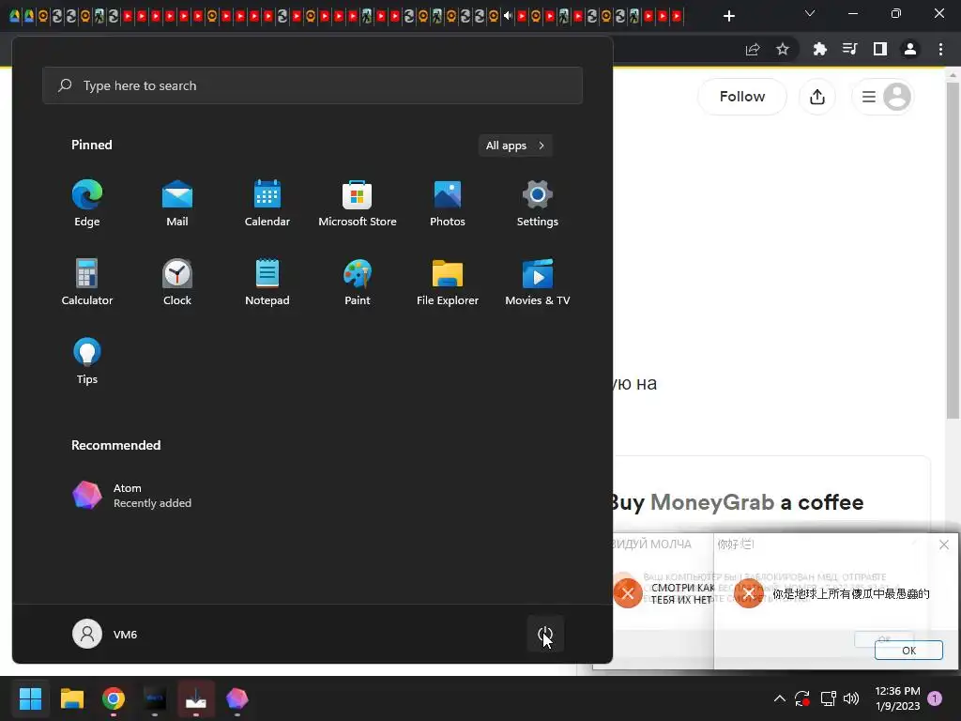Launch the Mail app
This screenshot has height=721, width=961.
(177, 204)
